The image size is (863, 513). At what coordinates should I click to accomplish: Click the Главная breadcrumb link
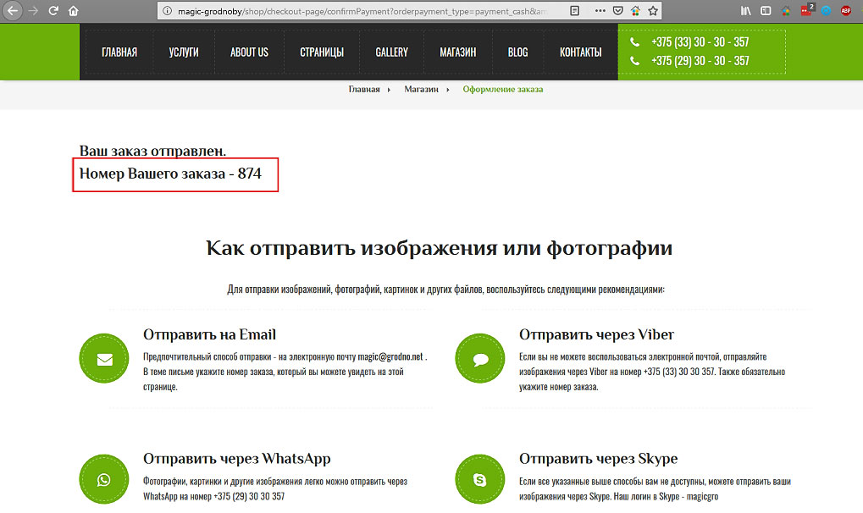pyautogui.click(x=363, y=89)
